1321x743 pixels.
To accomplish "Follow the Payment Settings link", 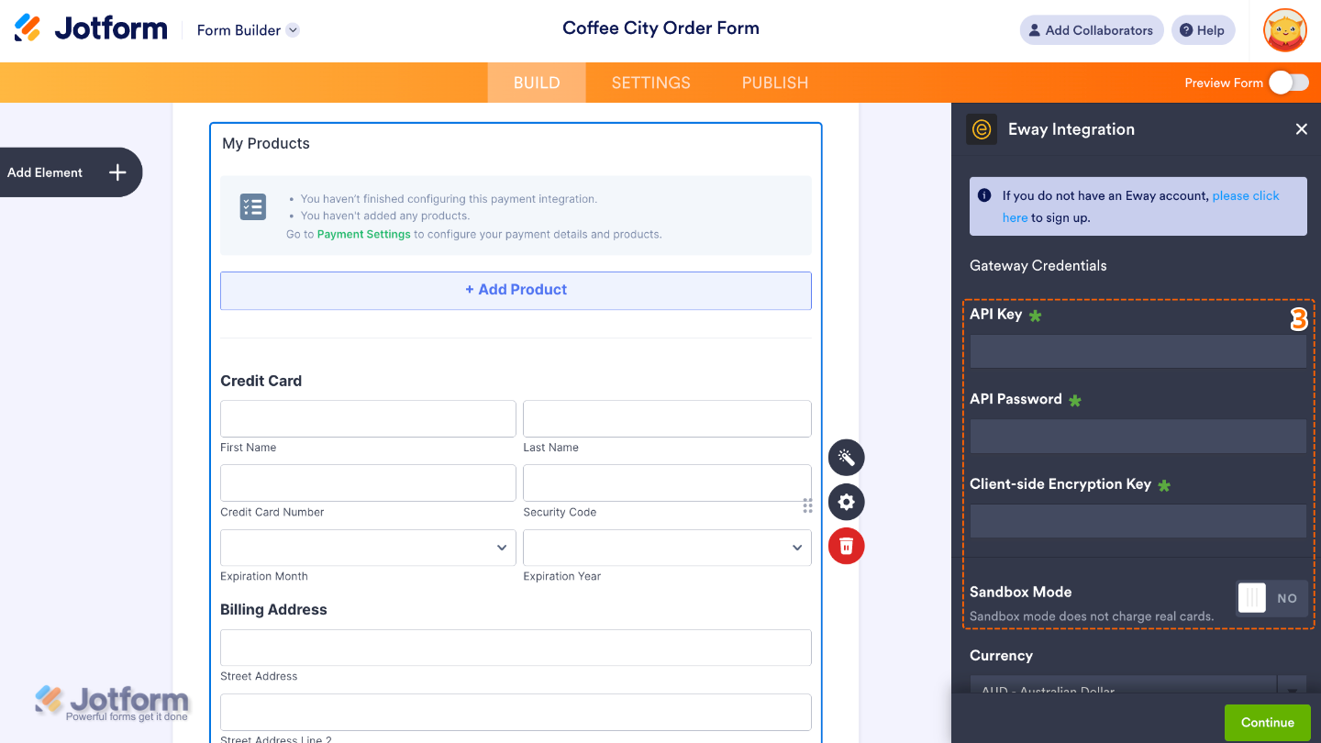I will coord(364,234).
